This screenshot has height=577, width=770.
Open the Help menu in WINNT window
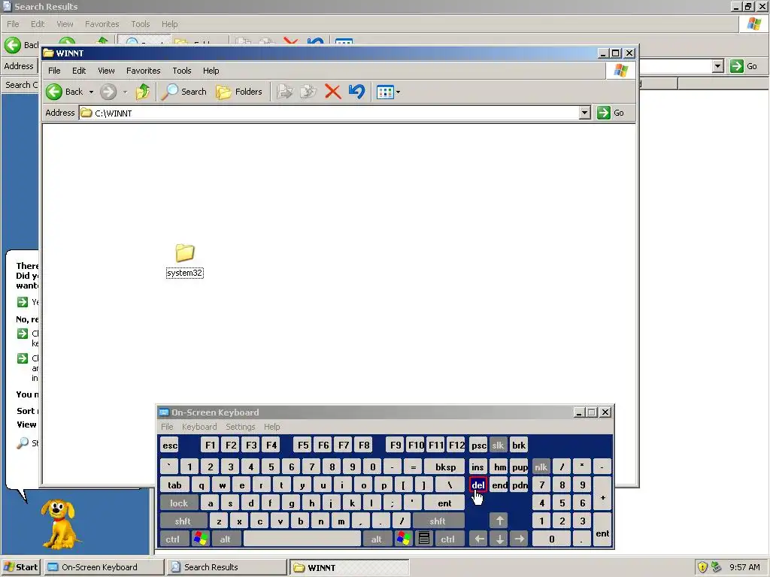tap(211, 71)
